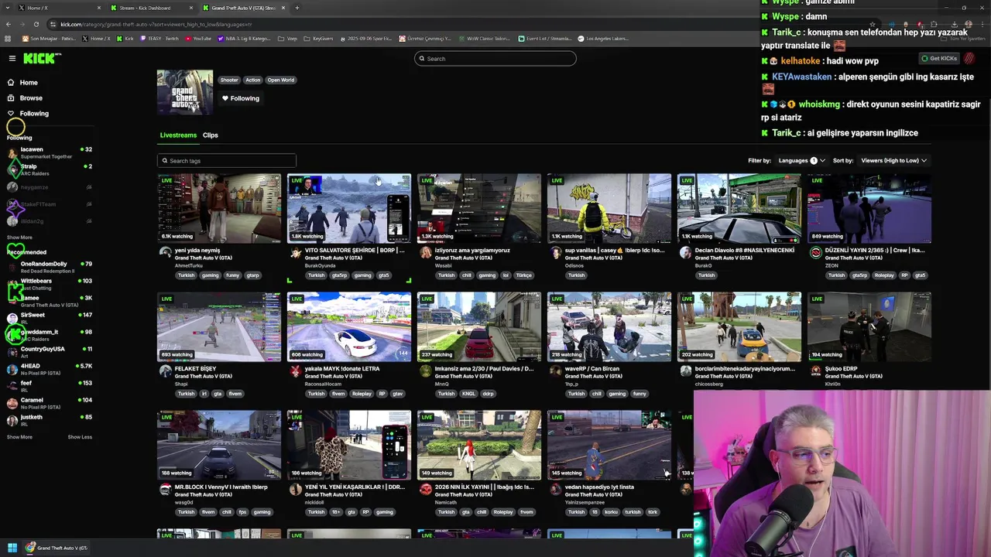Click Odisnos channel avatar
Image resolution: width=991 pixels, height=557 pixels.
555,253
